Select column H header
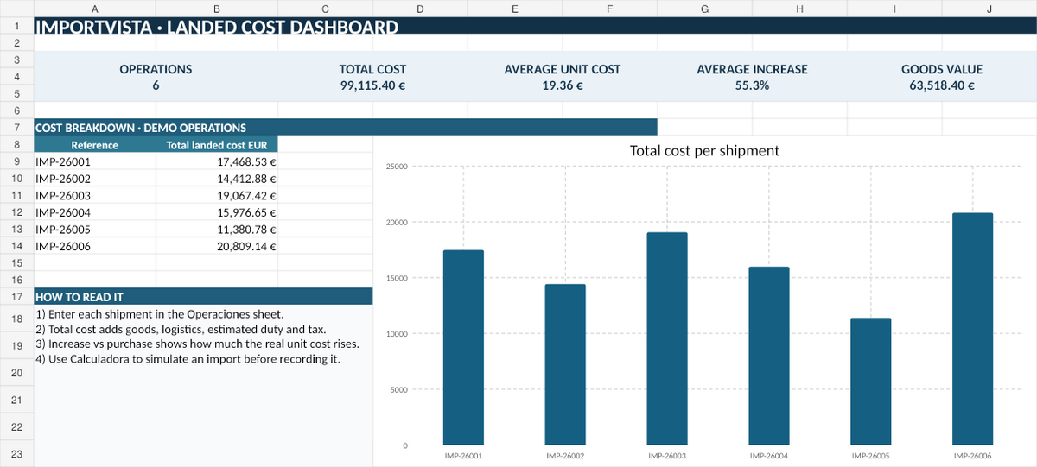Image resolution: width=1037 pixels, height=467 pixels. [800, 9]
